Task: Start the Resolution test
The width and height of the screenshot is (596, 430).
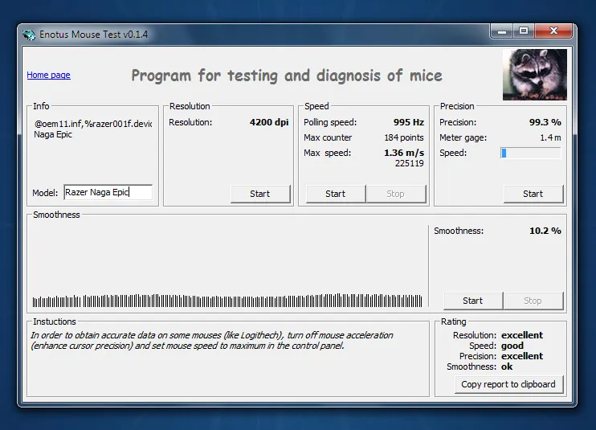Action: (x=259, y=194)
